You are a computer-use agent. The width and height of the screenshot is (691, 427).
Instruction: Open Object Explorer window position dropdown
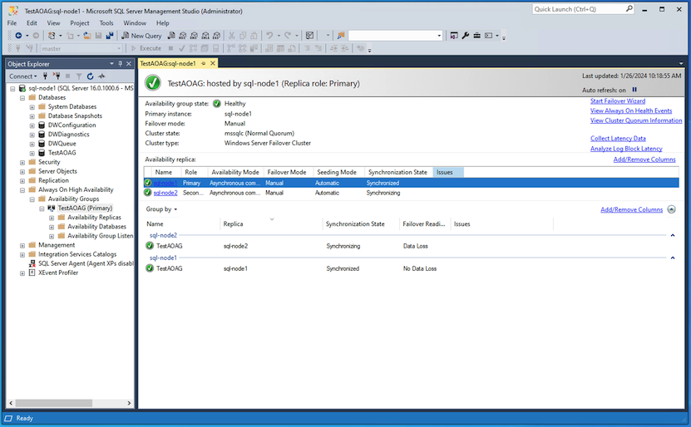tap(111, 64)
